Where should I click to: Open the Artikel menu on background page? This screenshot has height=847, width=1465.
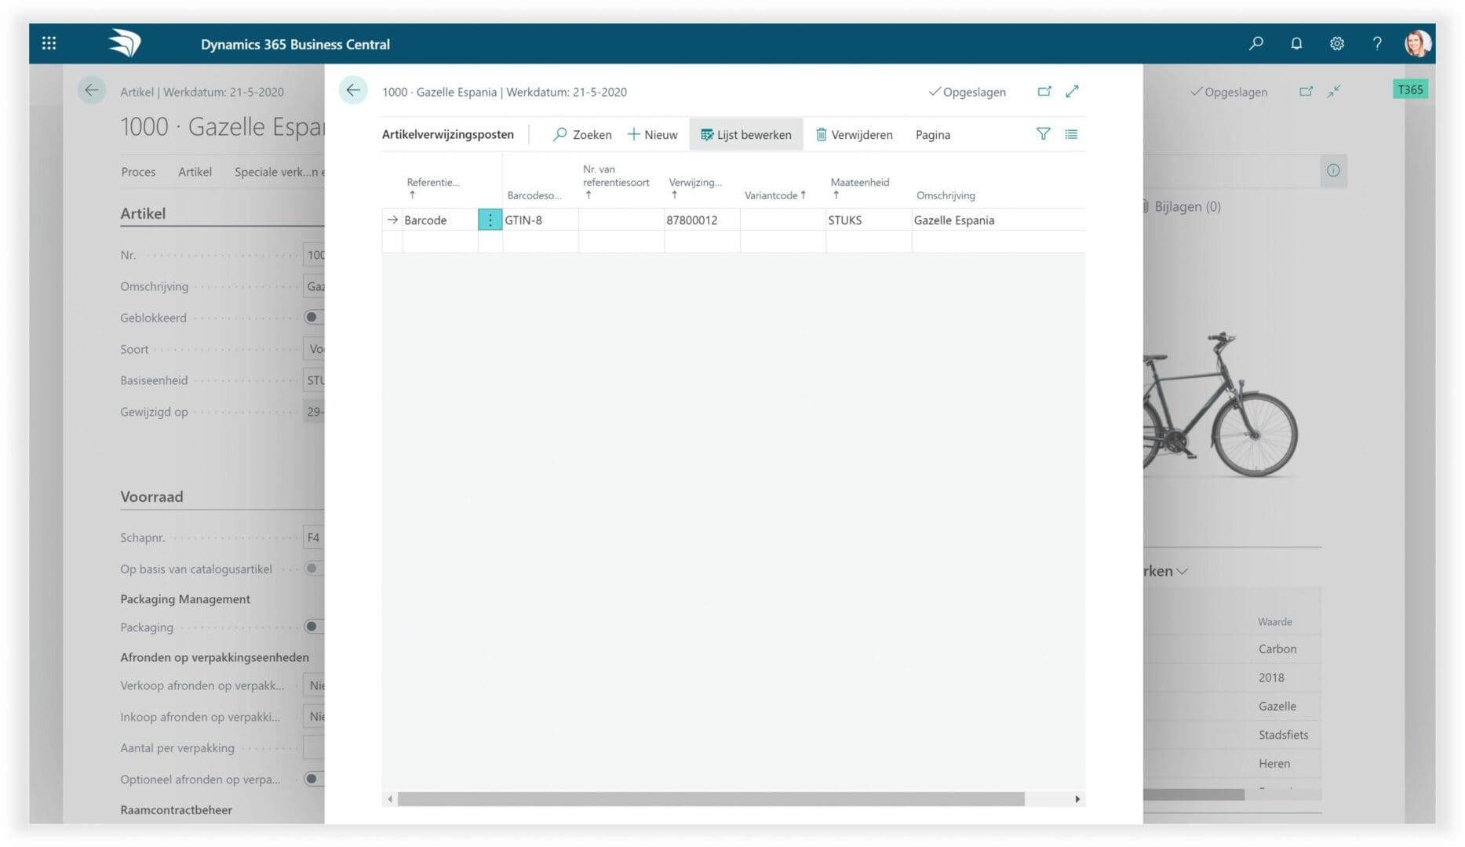coord(195,172)
